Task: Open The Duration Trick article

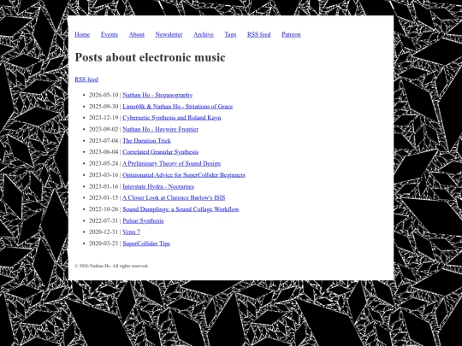Action: (146, 141)
